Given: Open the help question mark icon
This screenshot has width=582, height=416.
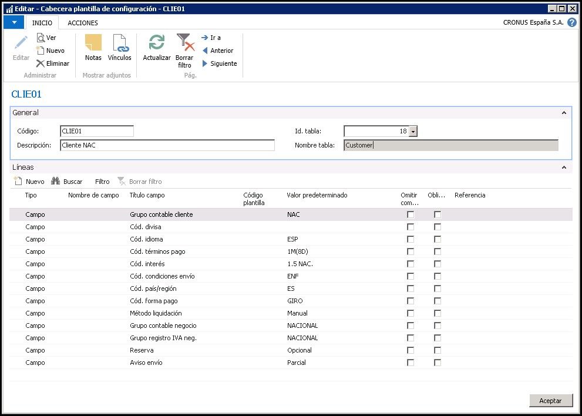Looking at the screenshot, I should coord(571,22).
